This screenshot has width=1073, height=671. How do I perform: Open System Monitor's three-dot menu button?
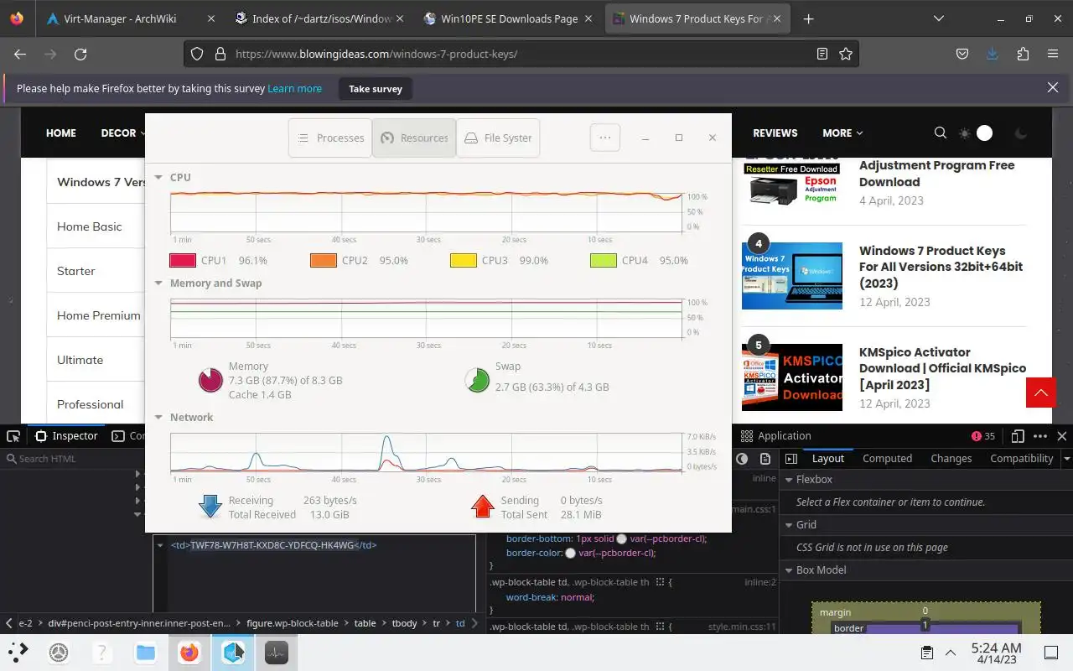[x=605, y=138]
